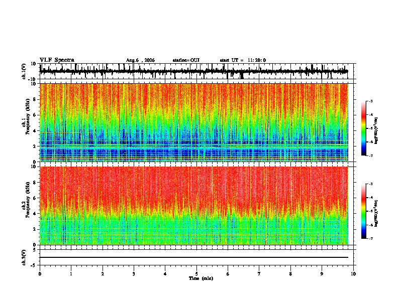398x307 pixels.
Task: Click the date text "Aug.6 , 2026"
Action: click(x=140, y=60)
